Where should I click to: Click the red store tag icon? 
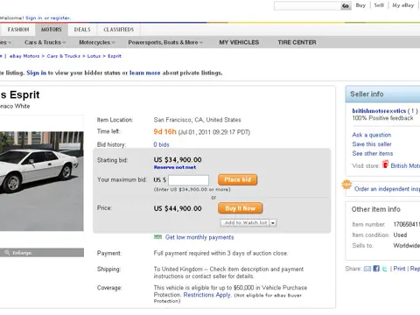tap(385, 164)
